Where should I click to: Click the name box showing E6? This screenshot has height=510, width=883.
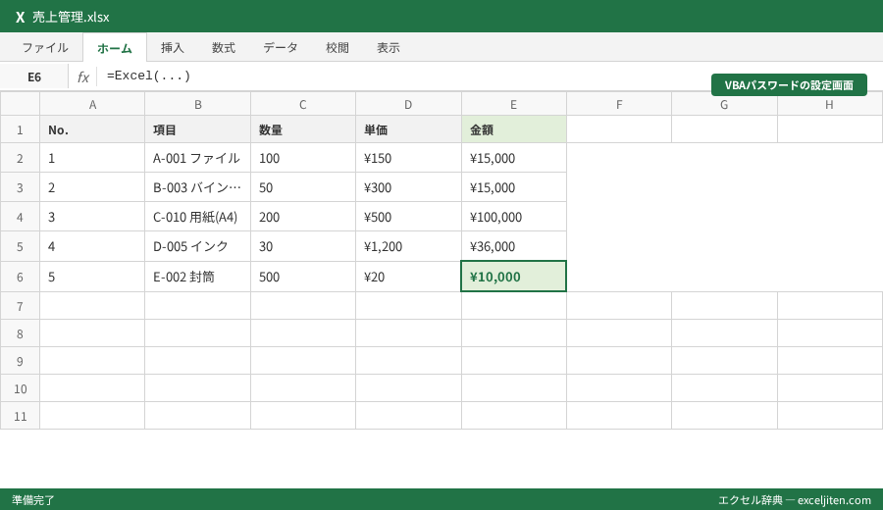34,77
